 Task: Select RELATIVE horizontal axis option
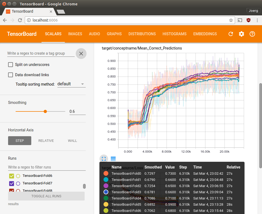point(46,141)
